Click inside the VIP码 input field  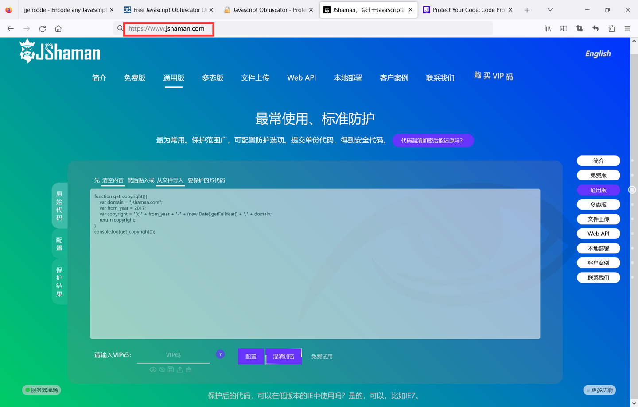(x=174, y=355)
